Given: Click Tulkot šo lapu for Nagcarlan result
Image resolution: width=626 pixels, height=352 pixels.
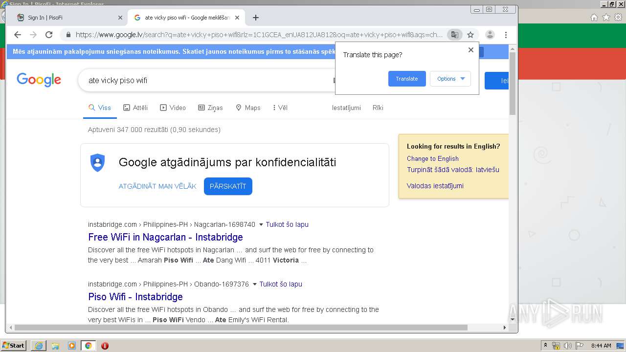Looking at the screenshot, I should 287,224.
